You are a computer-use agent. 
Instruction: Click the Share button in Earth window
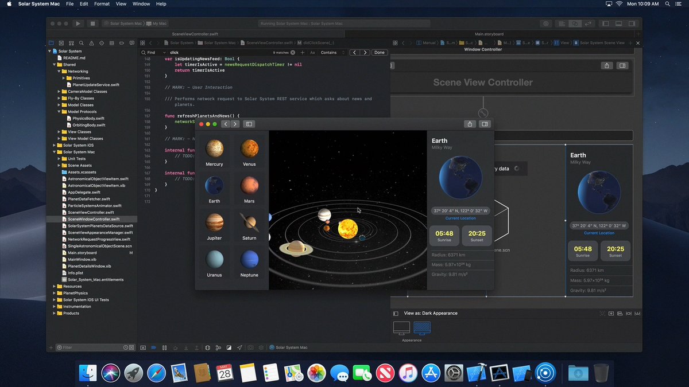469,123
